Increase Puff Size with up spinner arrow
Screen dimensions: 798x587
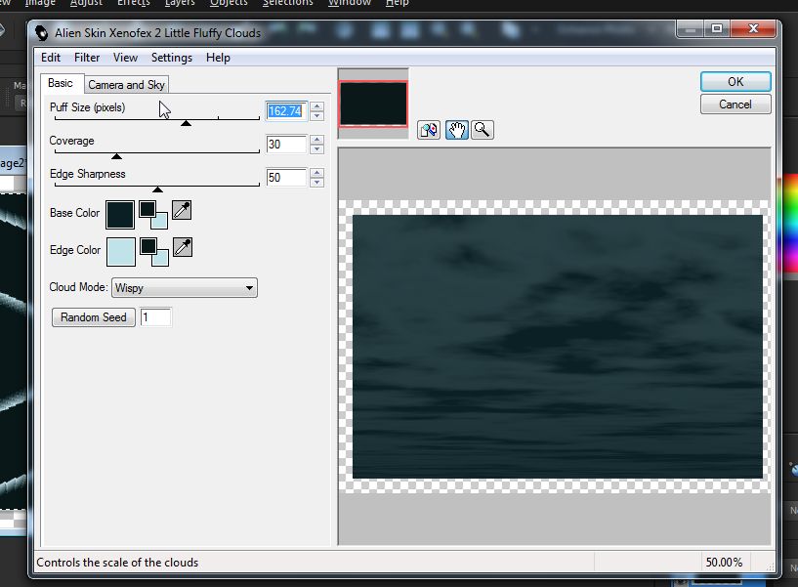point(317,106)
